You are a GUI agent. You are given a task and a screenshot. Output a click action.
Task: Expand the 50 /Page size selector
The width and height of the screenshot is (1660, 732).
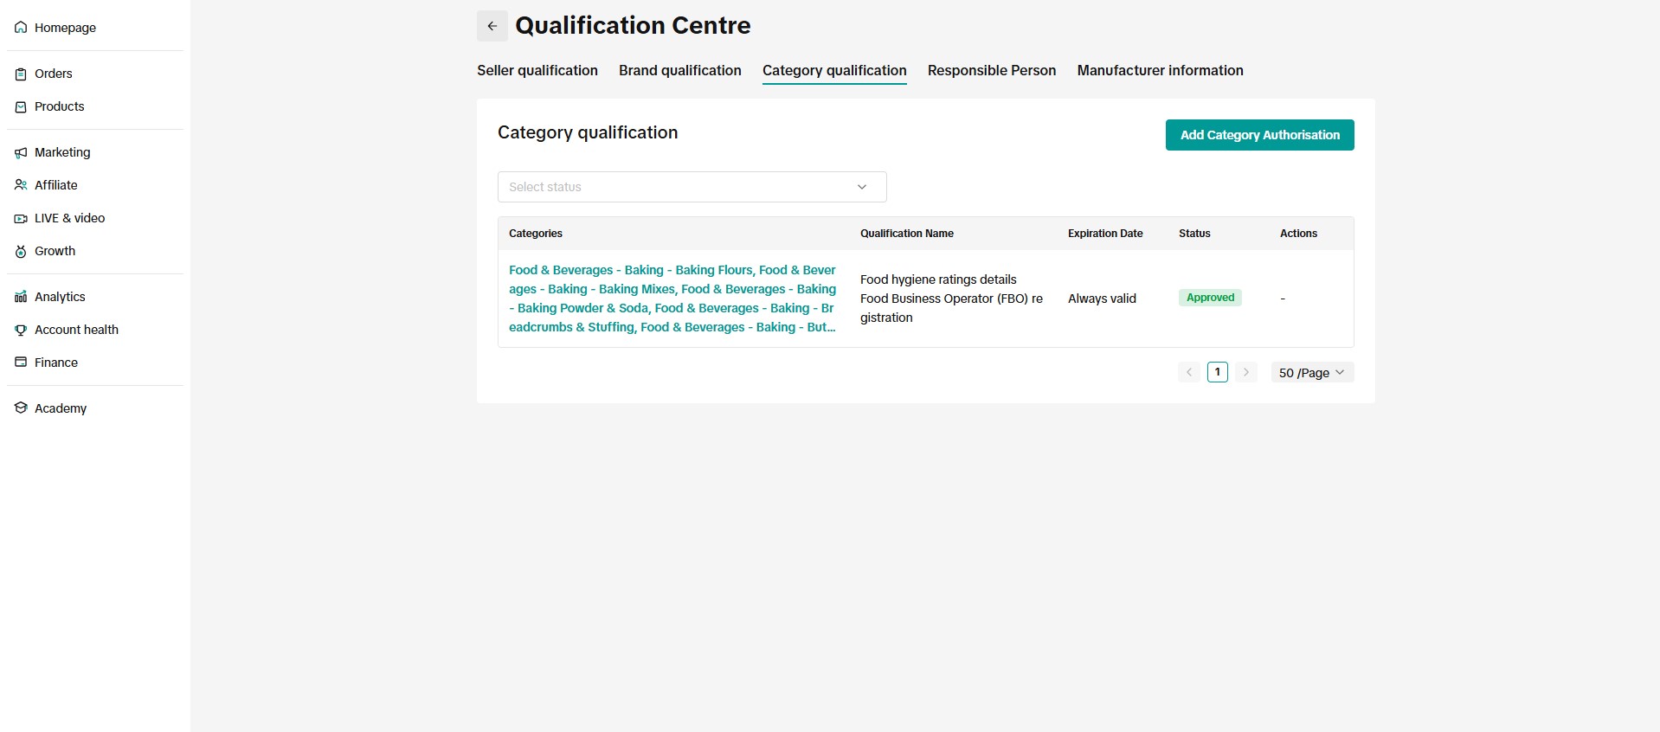tap(1311, 373)
